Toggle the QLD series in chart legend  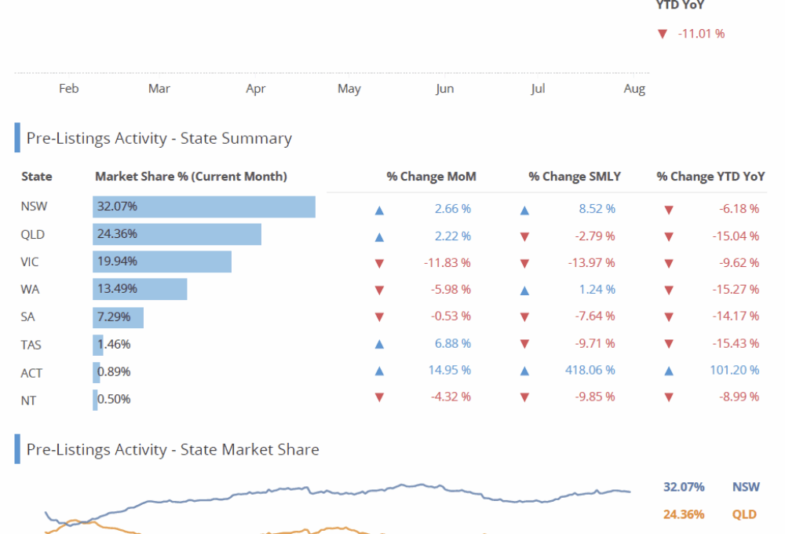745,514
